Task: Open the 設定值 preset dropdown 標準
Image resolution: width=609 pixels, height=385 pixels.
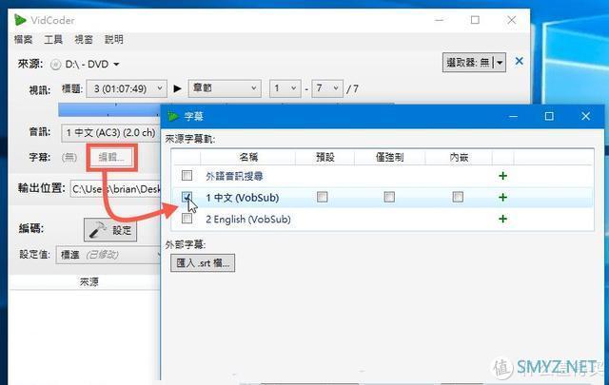Action: click(x=108, y=255)
